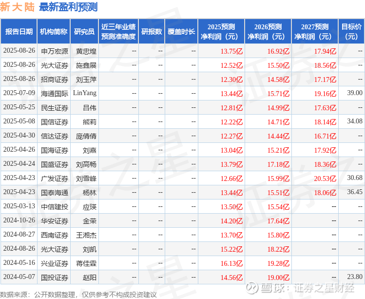Click 14.20亿 forecast value
365x299 pixels.
pos(231,221)
